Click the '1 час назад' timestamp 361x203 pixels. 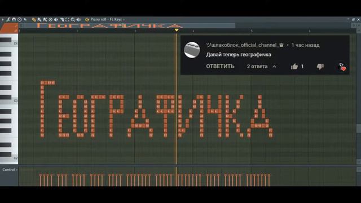305,45
